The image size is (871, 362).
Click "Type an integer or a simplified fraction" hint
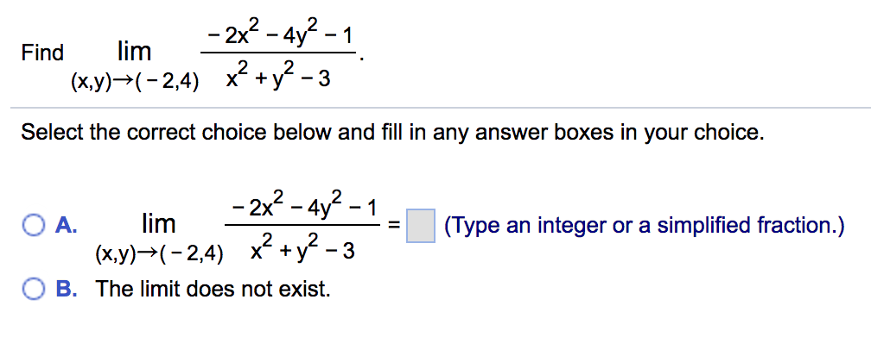pyautogui.click(x=644, y=226)
